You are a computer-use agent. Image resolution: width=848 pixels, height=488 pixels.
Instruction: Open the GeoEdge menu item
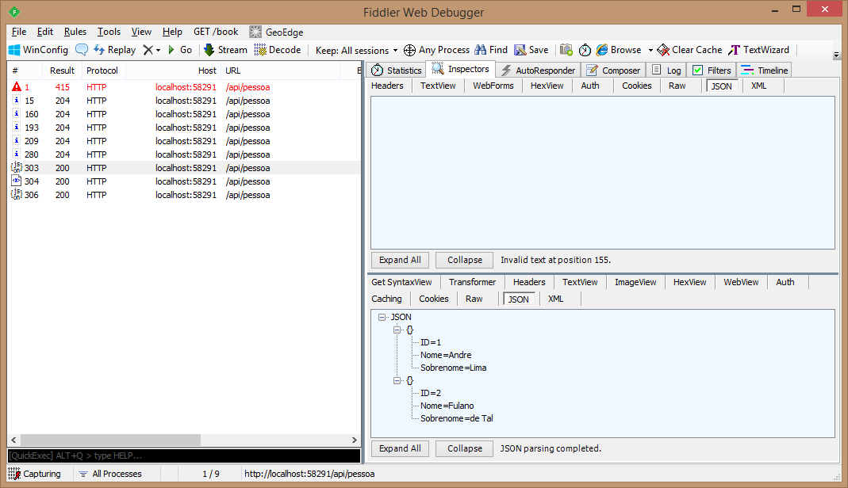point(276,32)
